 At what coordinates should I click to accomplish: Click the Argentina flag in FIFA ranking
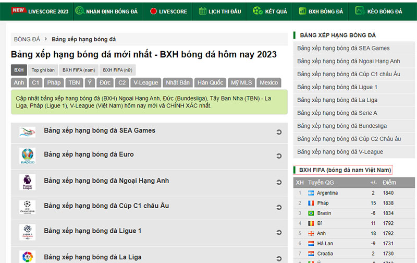(311, 193)
